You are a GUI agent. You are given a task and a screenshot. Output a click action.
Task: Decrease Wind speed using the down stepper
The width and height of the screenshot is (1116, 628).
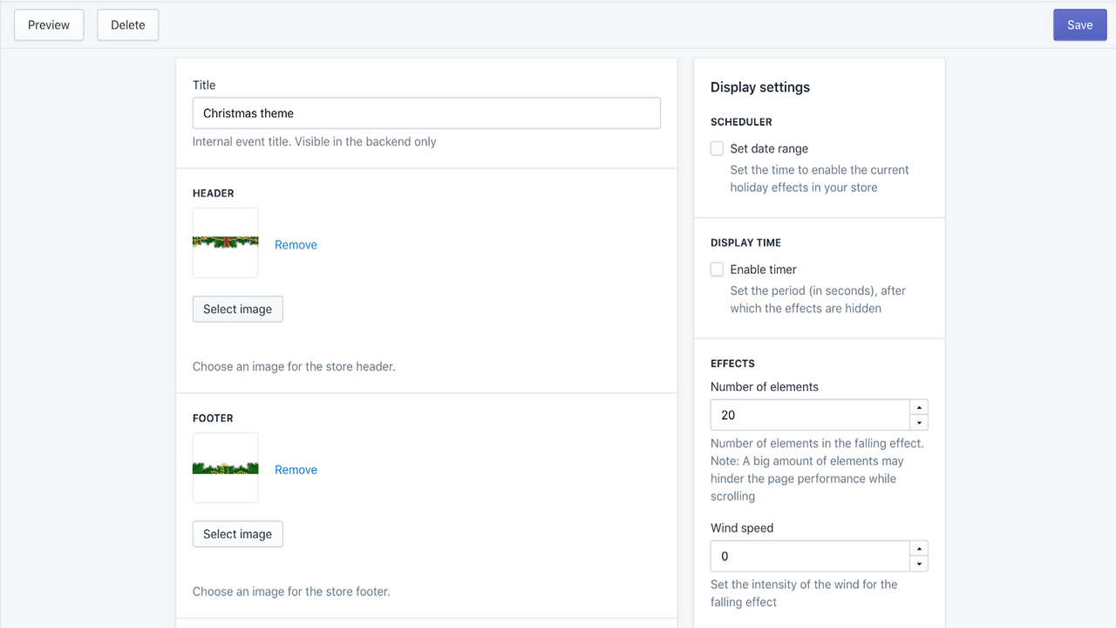pyautogui.click(x=918, y=563)
